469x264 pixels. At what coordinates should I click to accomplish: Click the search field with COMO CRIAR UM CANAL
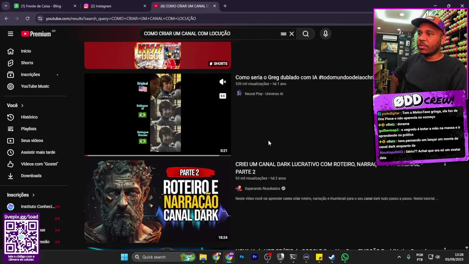click(x=211, y=34)
